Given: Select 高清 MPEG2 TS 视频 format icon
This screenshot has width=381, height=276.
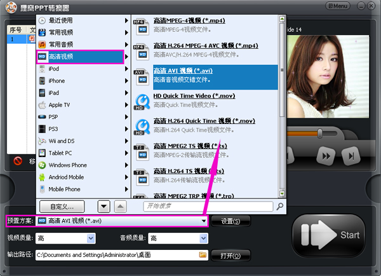Looking at the screenshot, I should (x=142, y=152).
